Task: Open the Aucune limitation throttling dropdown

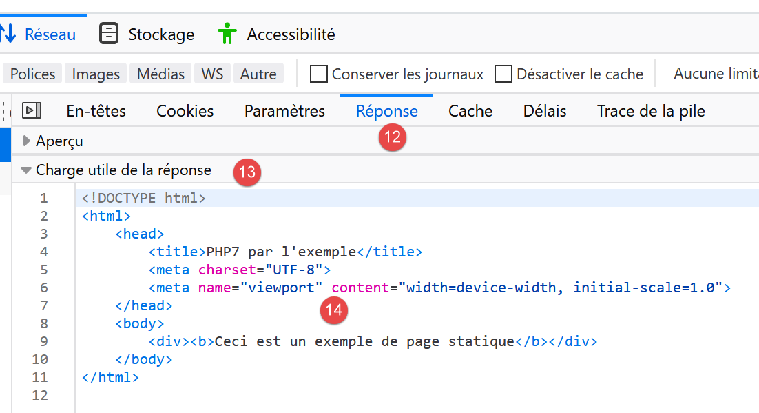Action: point(715,74)
